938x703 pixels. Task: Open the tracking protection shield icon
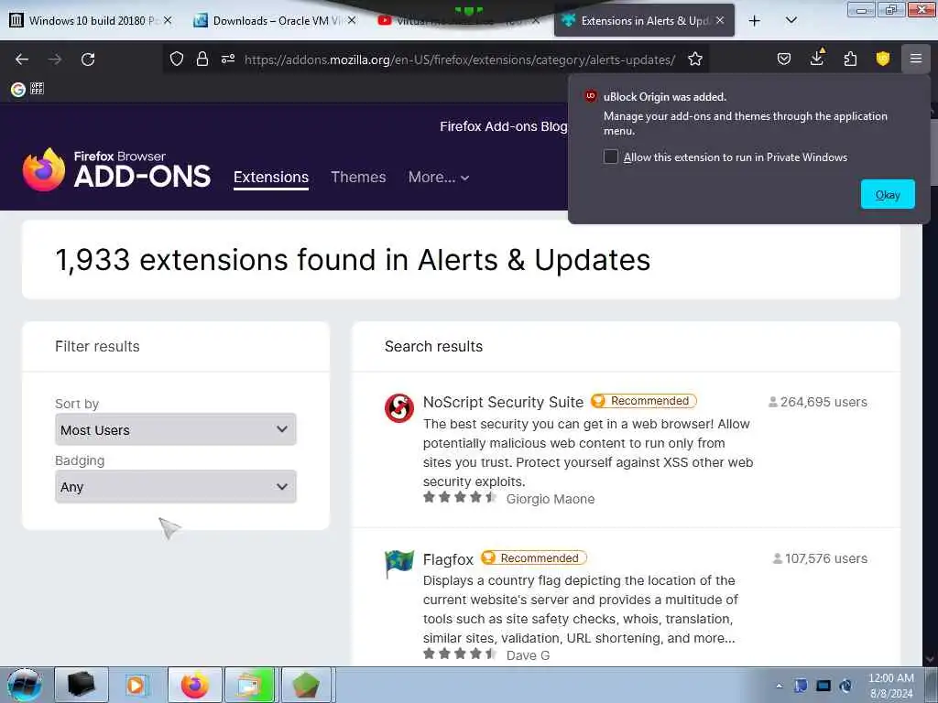(x=177, y=59)
